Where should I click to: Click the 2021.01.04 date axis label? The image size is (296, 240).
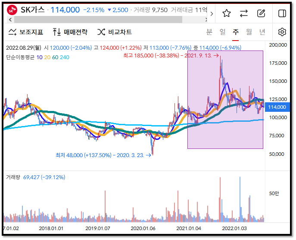[x=189, y=228]
